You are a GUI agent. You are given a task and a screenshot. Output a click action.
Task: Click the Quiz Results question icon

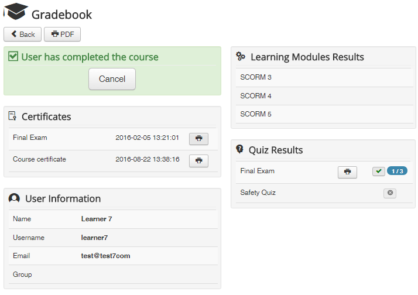239,149
